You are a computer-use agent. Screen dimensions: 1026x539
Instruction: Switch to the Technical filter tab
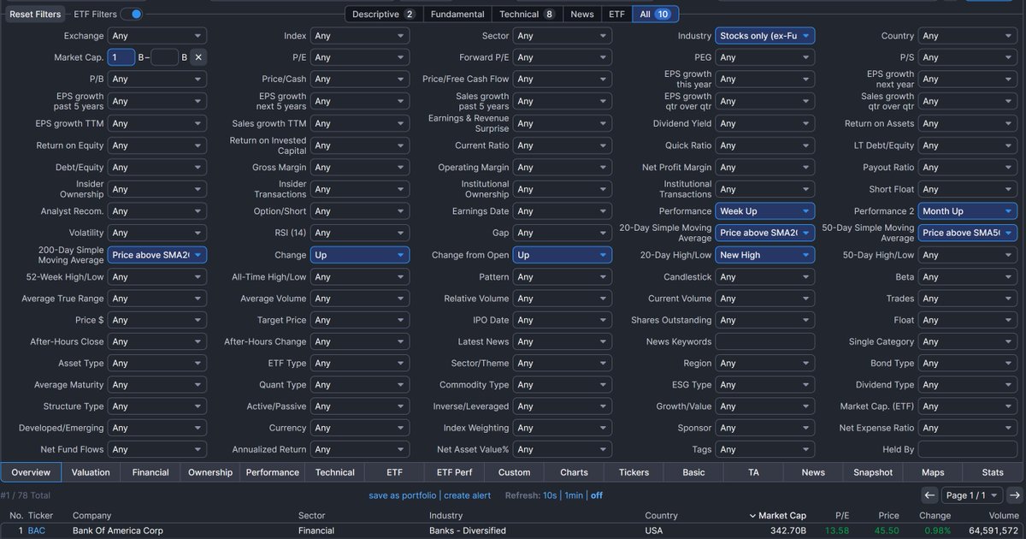point(528,14)
